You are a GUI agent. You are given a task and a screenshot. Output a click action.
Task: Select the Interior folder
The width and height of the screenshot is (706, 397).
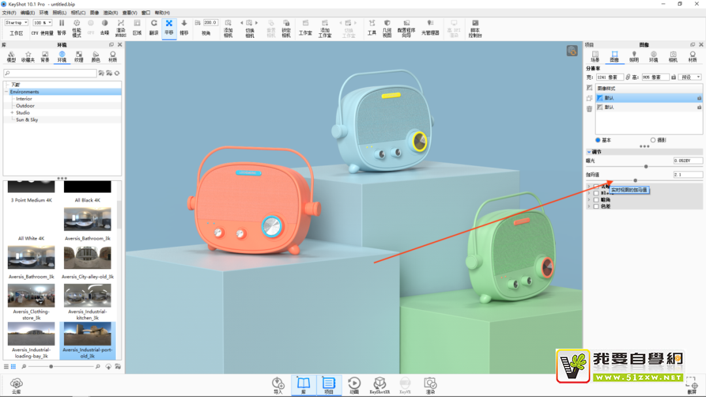tap(24, 99)
